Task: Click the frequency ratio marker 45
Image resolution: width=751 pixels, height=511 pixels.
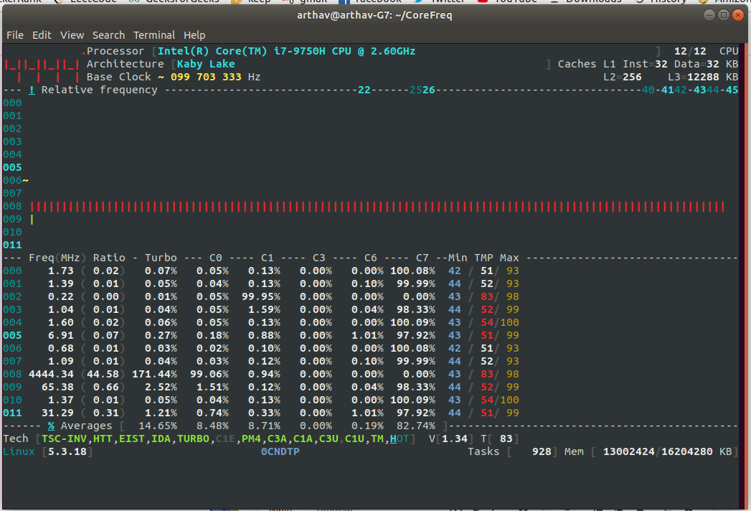Action: 732,90
